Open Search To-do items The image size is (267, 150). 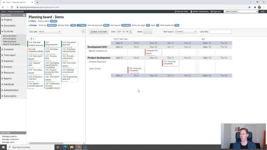coord(11,45)
